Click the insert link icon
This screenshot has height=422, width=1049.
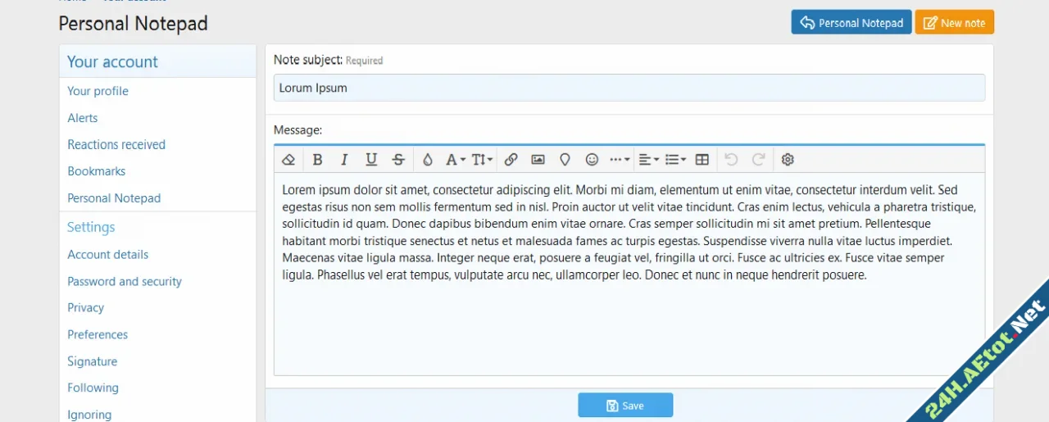point(511,160)
